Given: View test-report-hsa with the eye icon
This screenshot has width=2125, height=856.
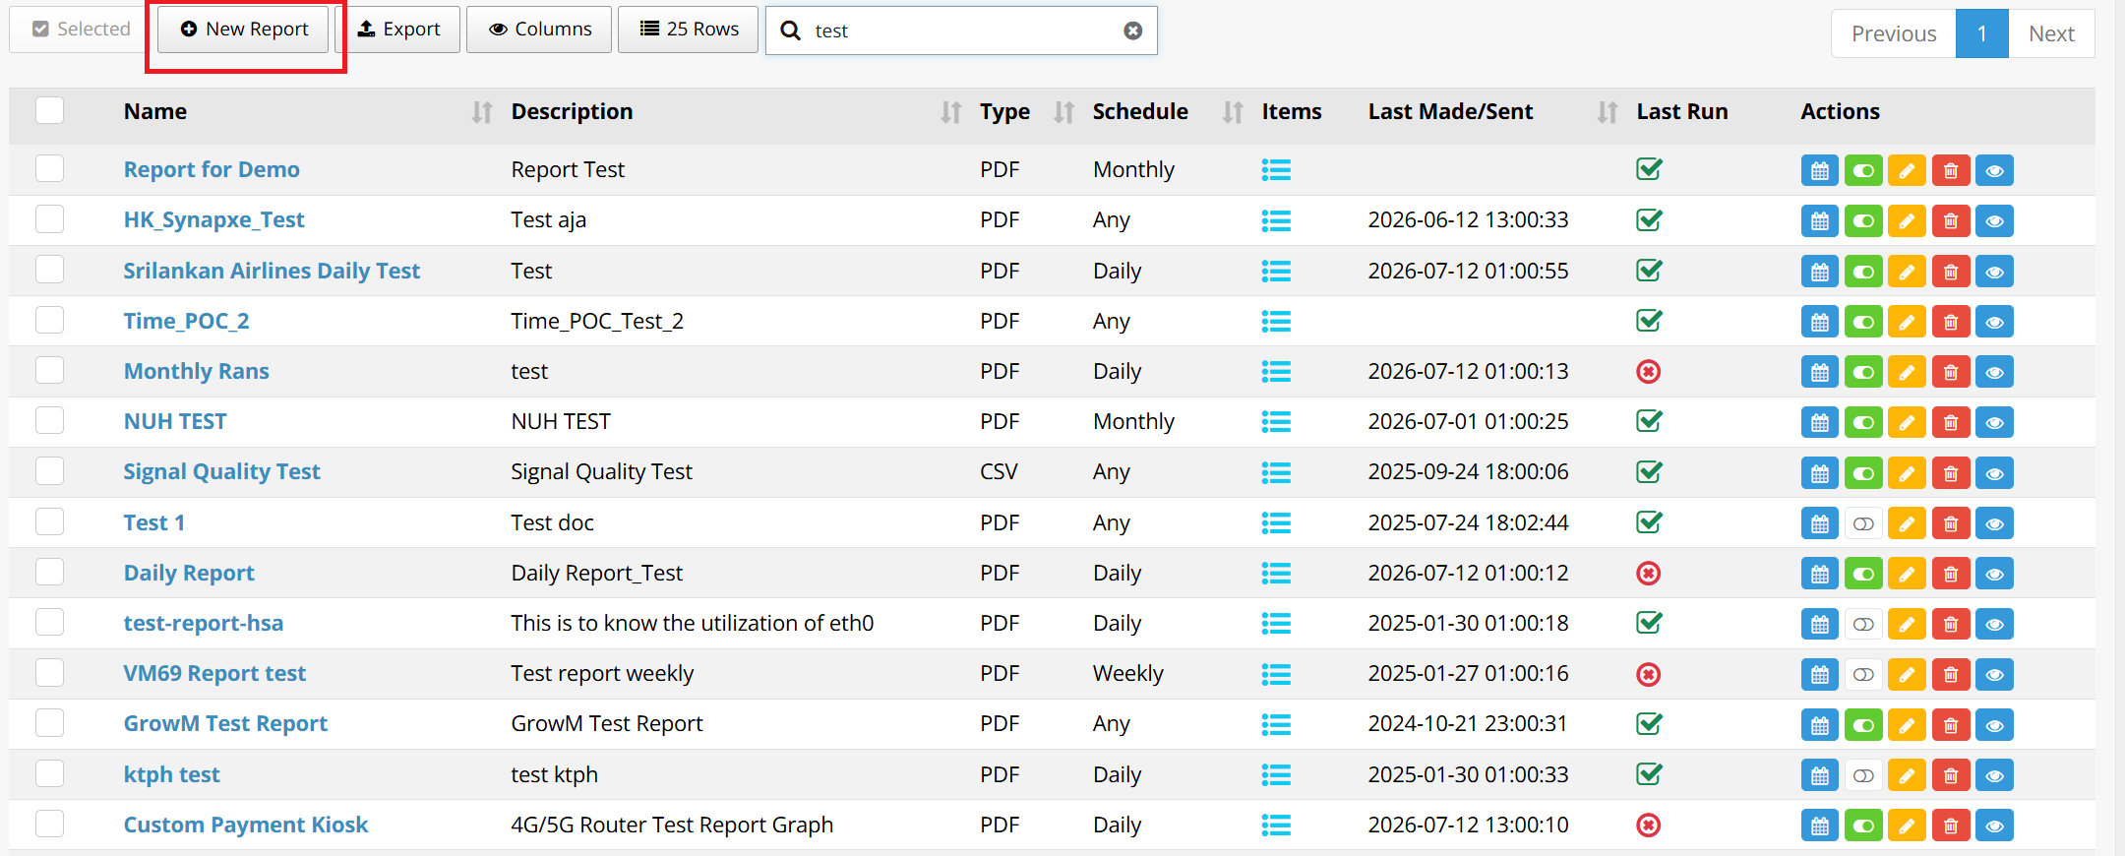Looking at the screenshot, I should [1994, 624].
